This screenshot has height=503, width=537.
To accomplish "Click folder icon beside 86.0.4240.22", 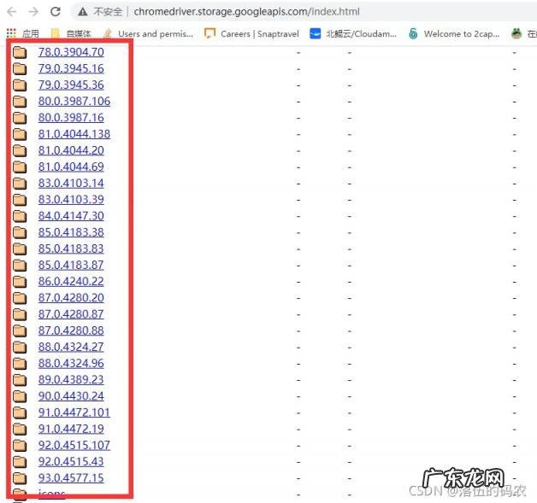I will click(x=20, y=282).
